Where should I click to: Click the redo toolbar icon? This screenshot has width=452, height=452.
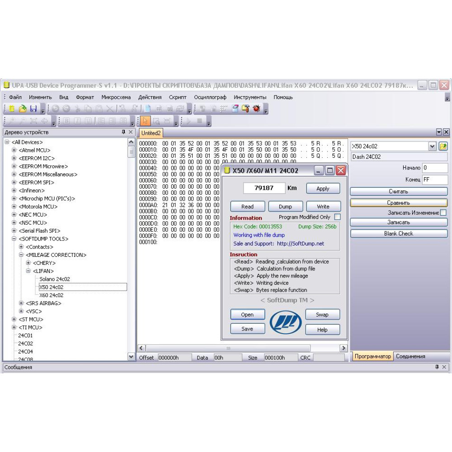coord(66,108)
